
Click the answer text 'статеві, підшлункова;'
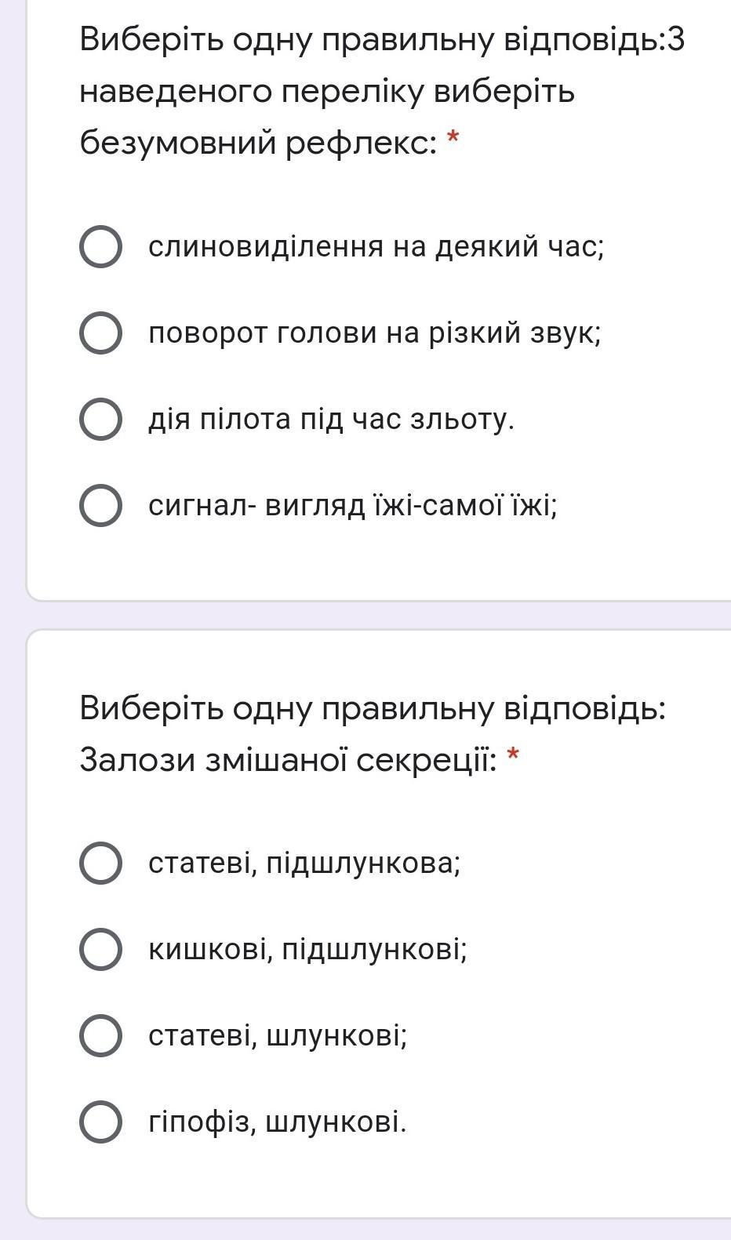pos(304,863)
